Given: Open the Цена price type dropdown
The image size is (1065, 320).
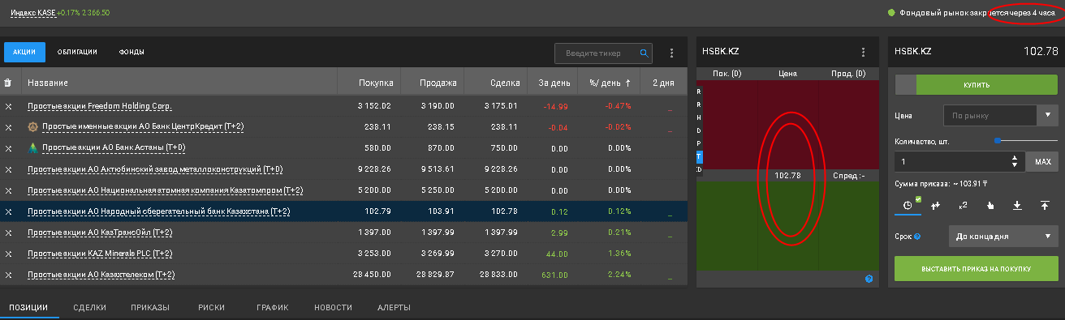Looking at the screenshot, I should (1001, 116).
